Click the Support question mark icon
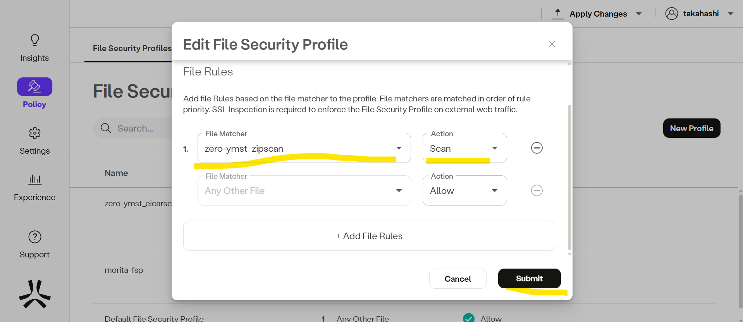743x322 pixels. point(35,237)
